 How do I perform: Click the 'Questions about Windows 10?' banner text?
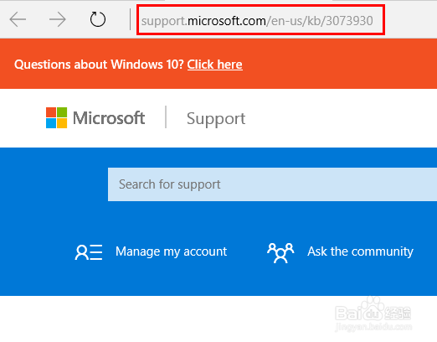pyautogui.click(x=99, y=65)
